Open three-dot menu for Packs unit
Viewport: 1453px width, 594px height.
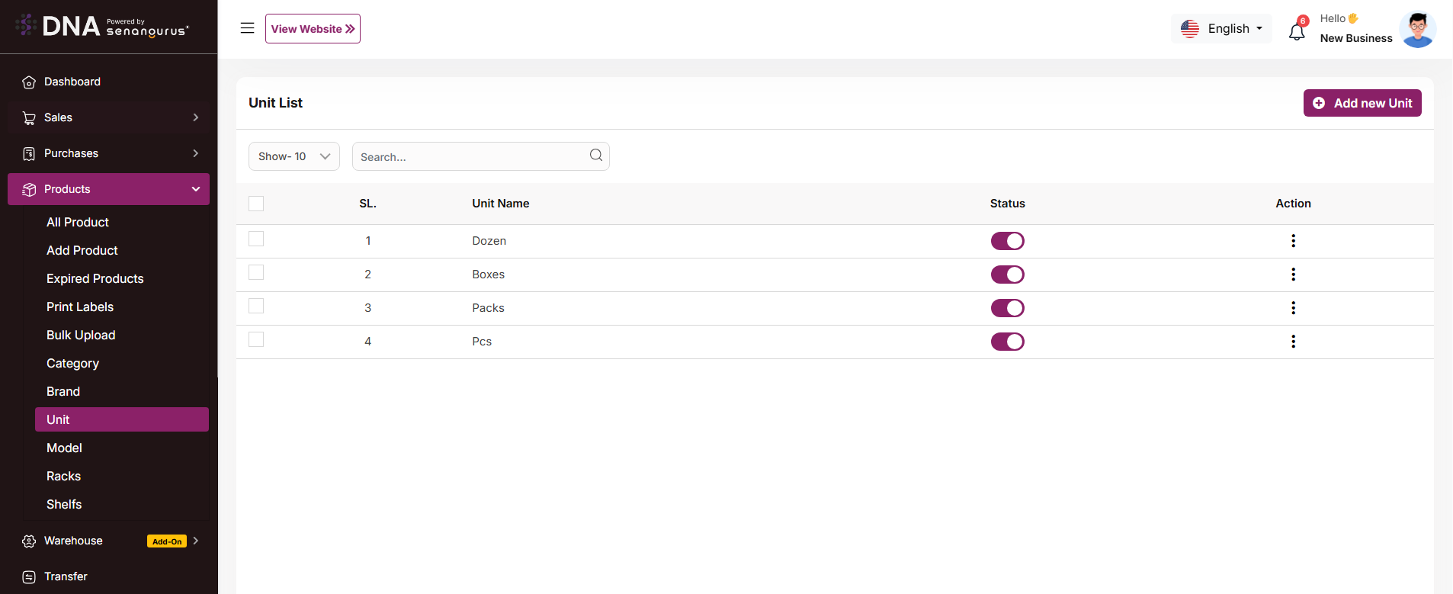click(x=1293, y=308)
